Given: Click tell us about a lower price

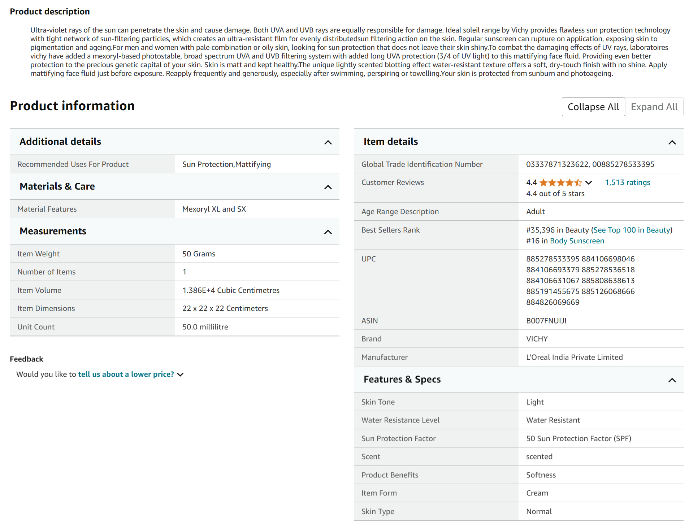Looking at the screenshot, I should pyautogui.click(x=126, y=374).
